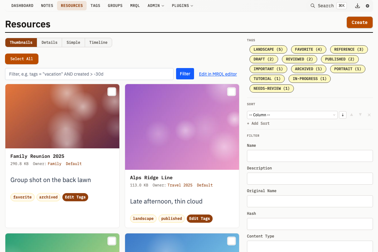Filter by NEEDS-REVIEW (1) tag
Image resolution: width=378 pixels, height=252 pixels.
tap(272, 89)
